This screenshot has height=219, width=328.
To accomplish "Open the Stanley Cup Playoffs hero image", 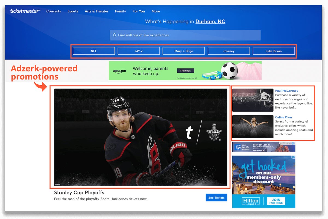I will (x=140, y=137).
